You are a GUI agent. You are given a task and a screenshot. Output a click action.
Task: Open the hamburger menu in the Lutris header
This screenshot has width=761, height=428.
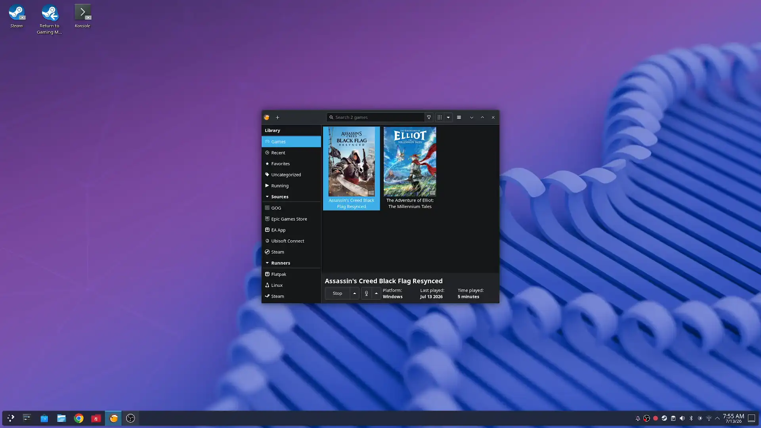459,117
